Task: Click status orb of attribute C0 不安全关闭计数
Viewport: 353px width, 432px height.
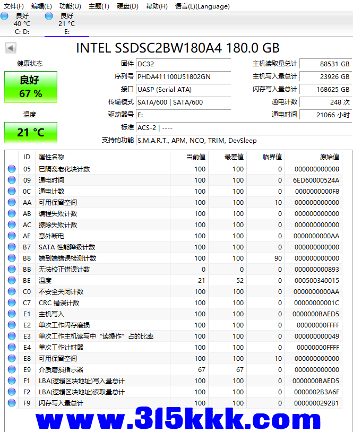Action: click(x=12, y=291)
